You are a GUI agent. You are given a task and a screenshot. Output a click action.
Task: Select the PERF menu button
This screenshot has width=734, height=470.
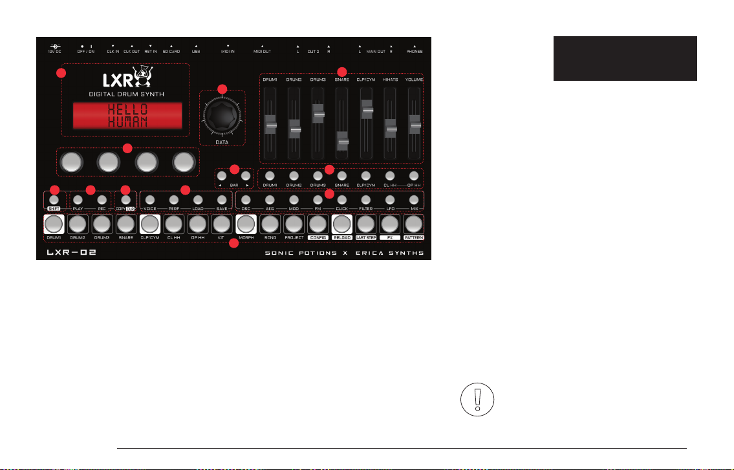(x=174, y=200)
